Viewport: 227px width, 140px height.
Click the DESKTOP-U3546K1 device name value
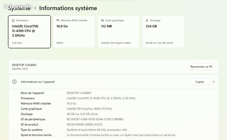79,93
